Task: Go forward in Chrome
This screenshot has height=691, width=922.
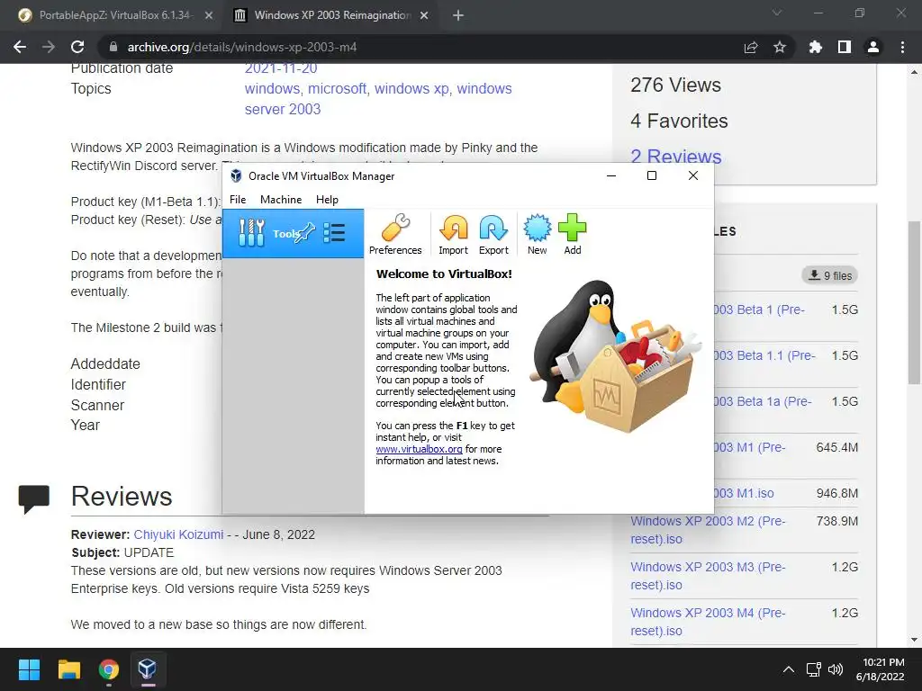Action: coord(49,47)
